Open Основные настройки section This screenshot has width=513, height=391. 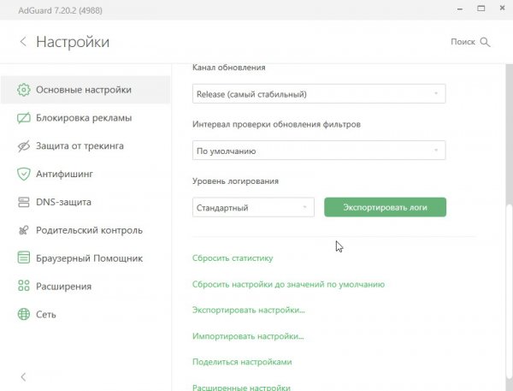[x=85, y=90]
